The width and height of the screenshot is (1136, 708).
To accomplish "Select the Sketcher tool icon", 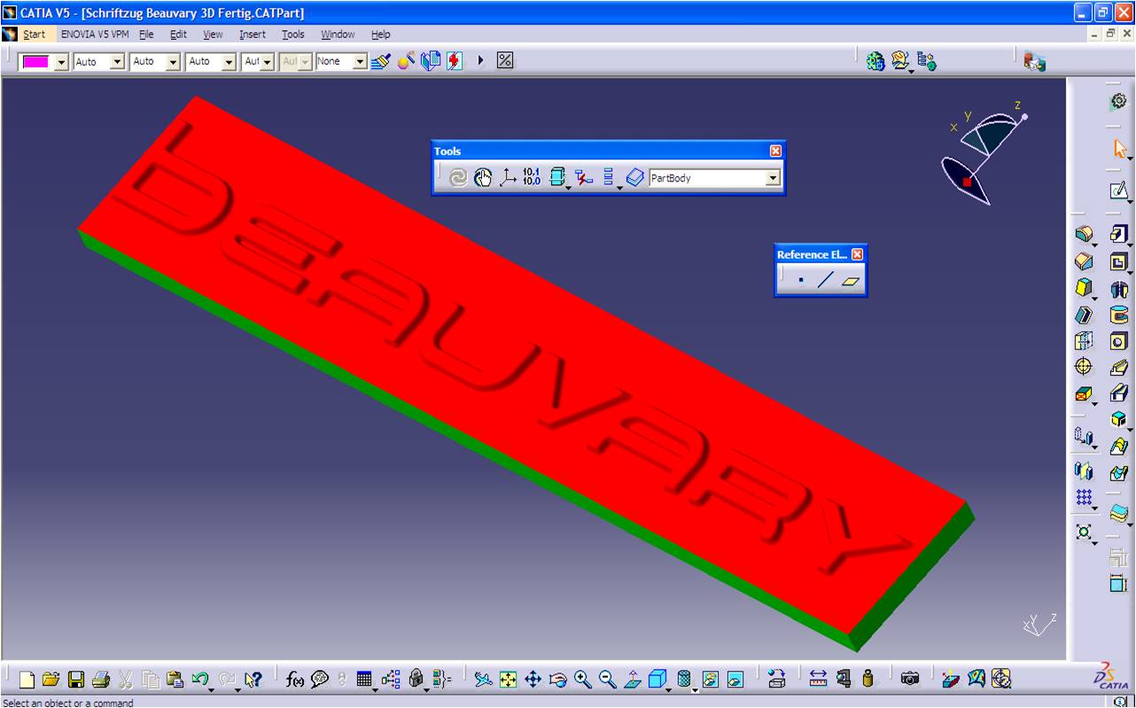I will pyautogui.click(x=1118, y=191).
